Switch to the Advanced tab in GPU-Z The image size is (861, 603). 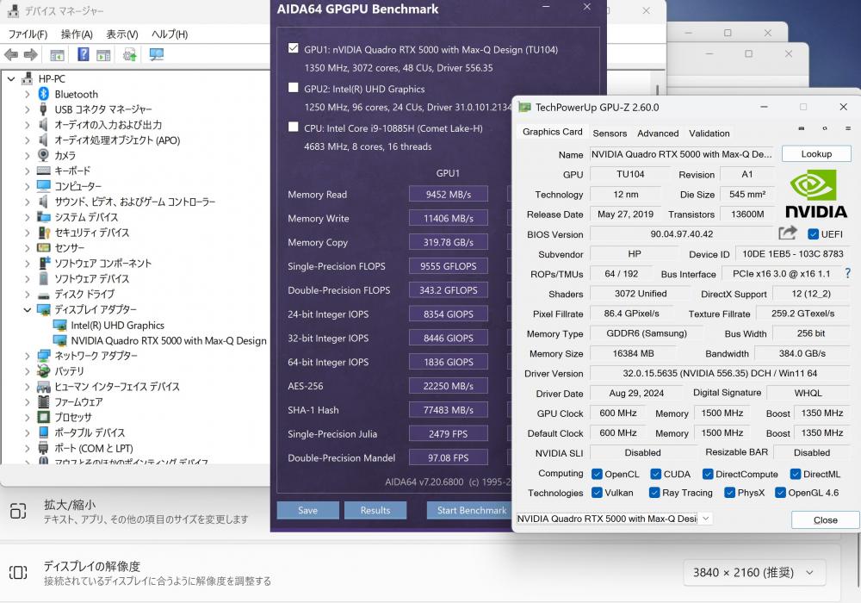click(658, 134)
